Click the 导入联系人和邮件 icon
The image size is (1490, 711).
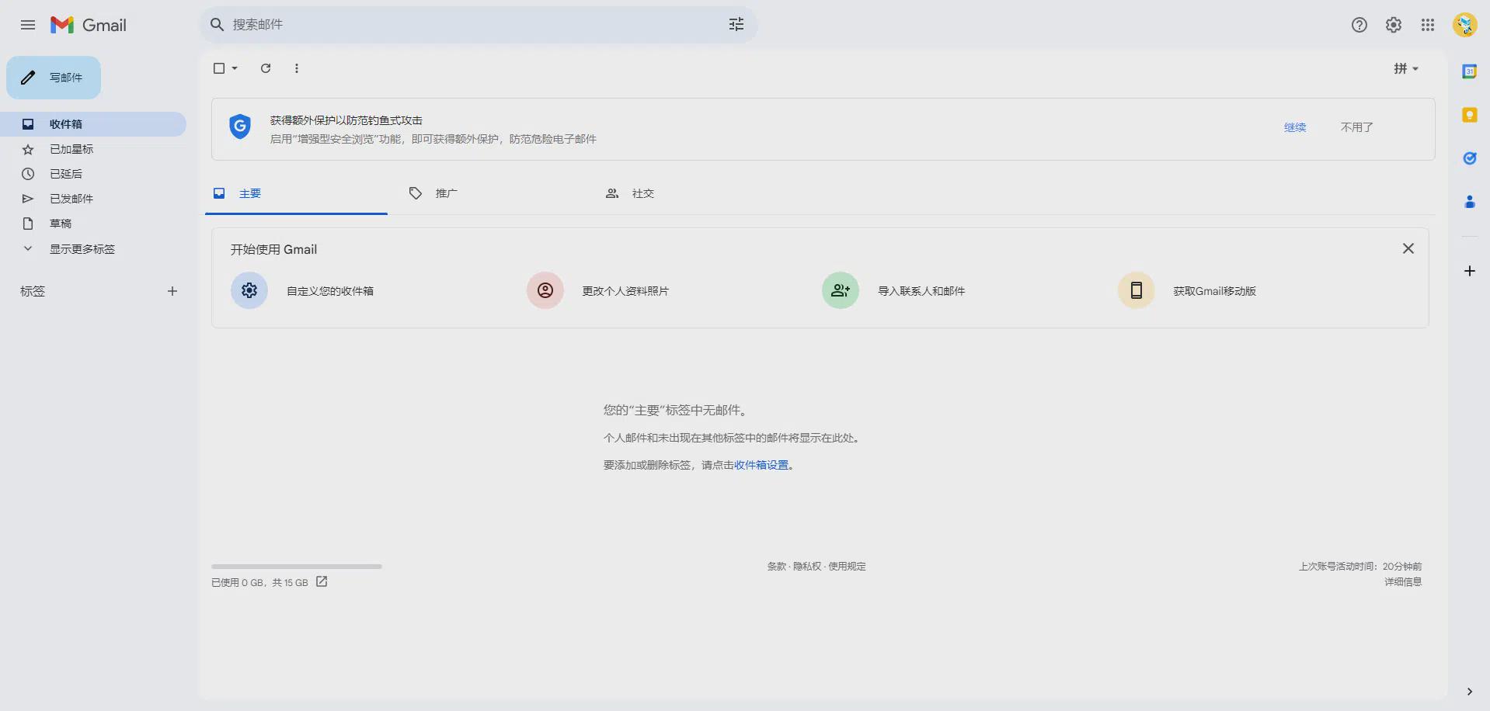(841, 290)
